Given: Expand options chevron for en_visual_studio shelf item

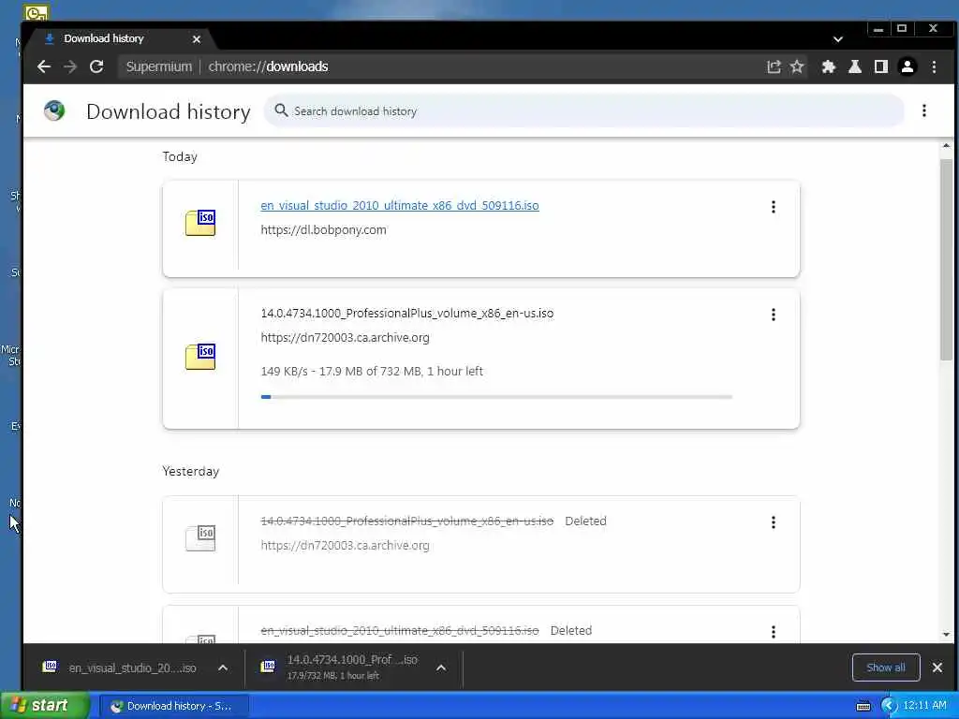Looking at the screenshot, I should point(223,668).
